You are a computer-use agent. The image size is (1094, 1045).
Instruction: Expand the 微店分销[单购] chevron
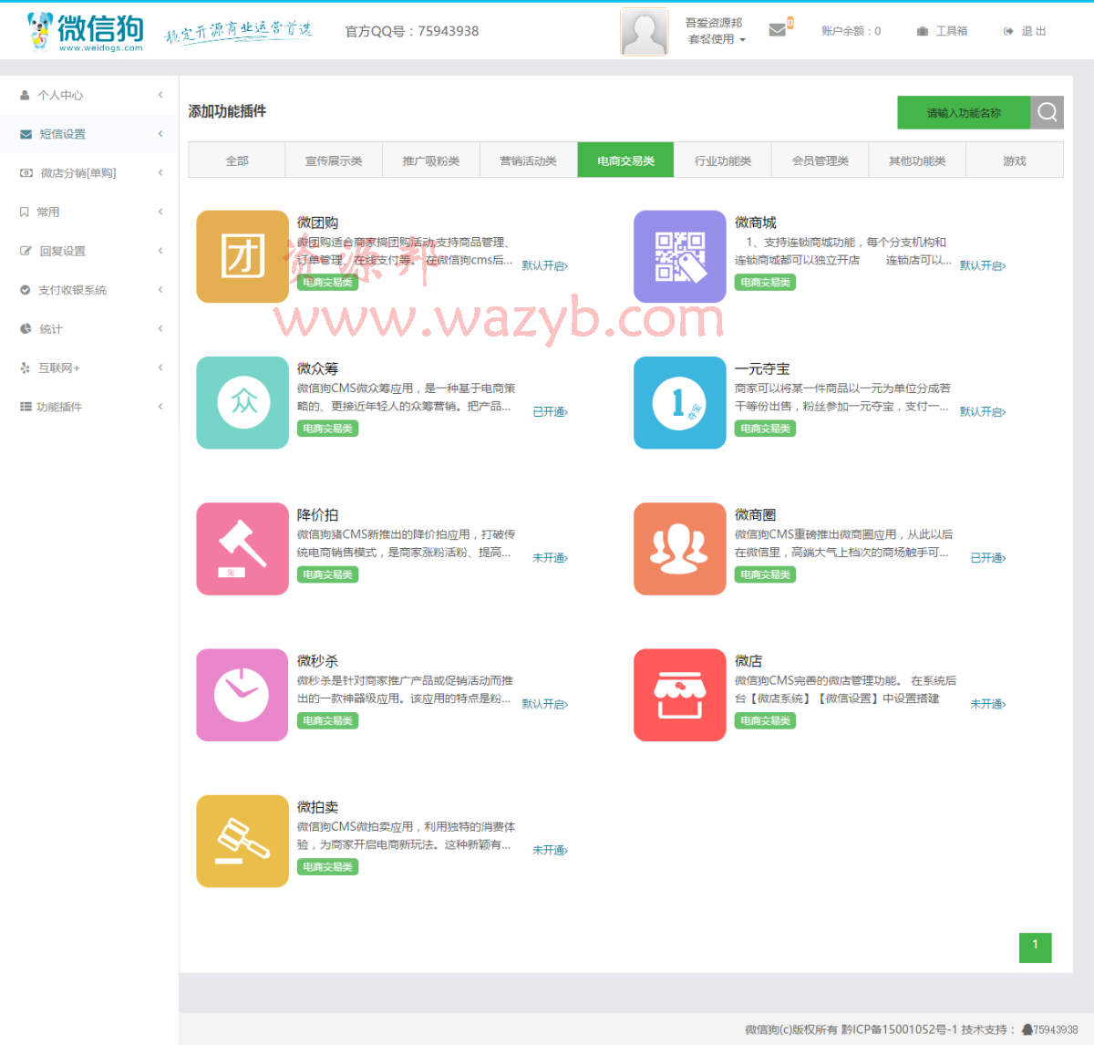tap(160, 172)
